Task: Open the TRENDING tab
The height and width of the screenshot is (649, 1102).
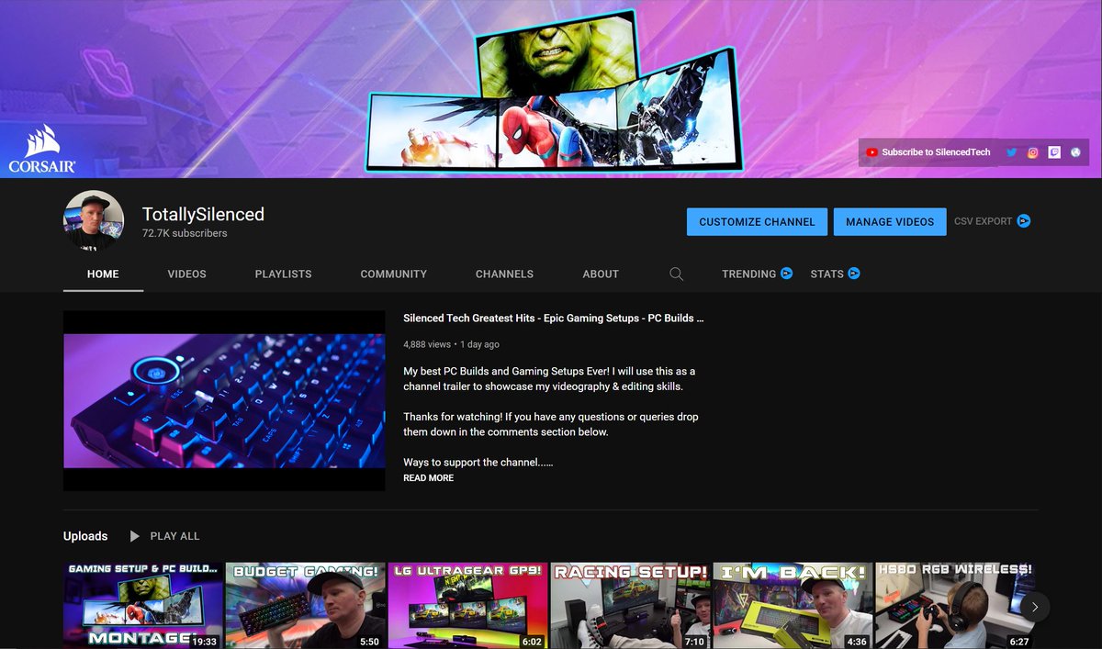Action: [x=757, y=274]
